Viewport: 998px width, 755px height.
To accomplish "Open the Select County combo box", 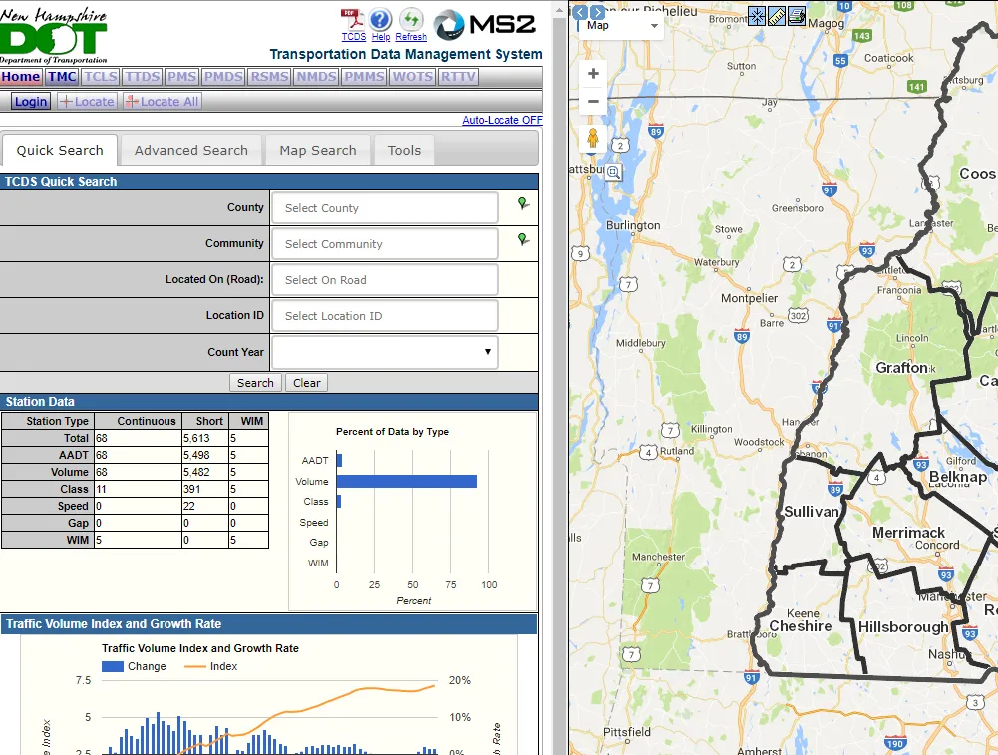I will (385, 208).
